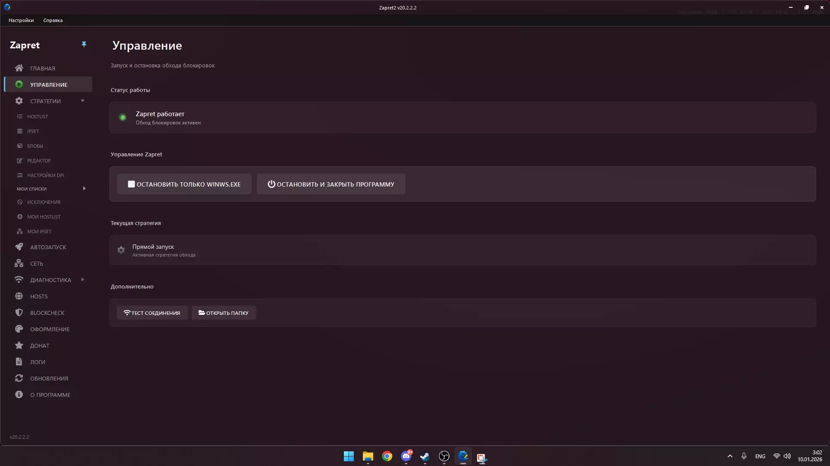Expand the Диагностика submenu arrow

pyautogui.click(x=83, y=280)
